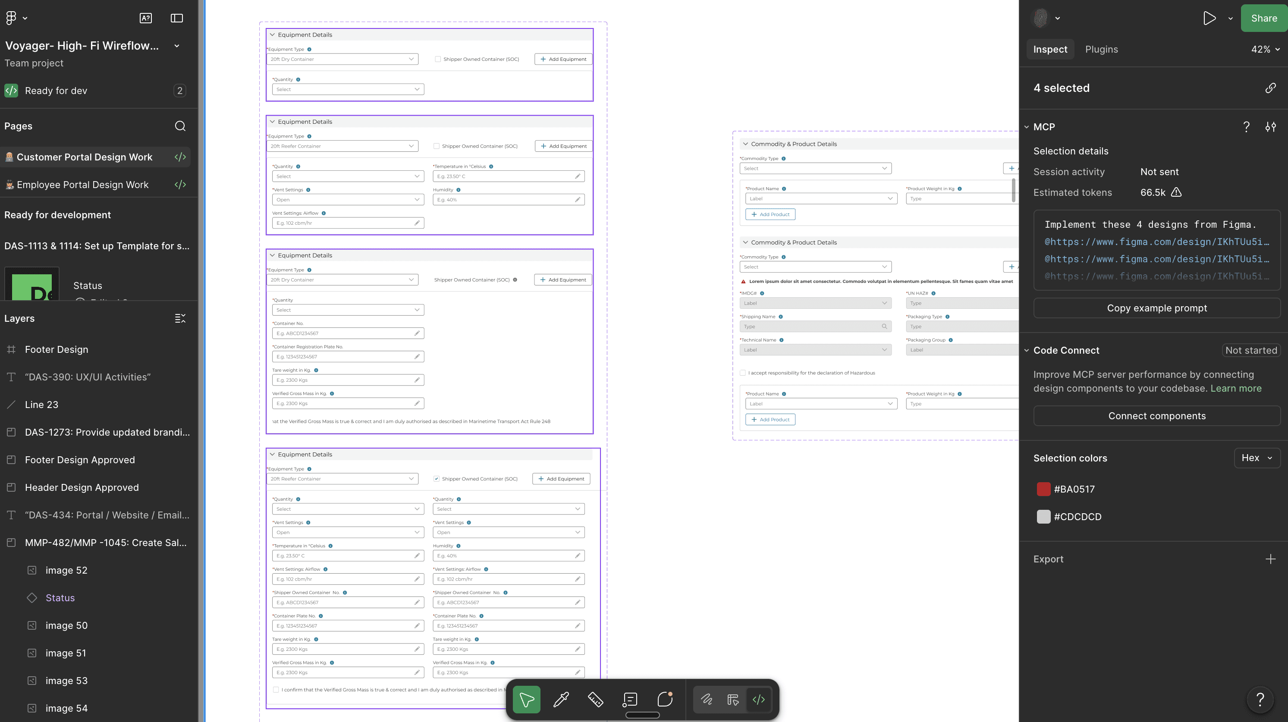
Task: Open the Learn more link
Action: (1235, 389)
